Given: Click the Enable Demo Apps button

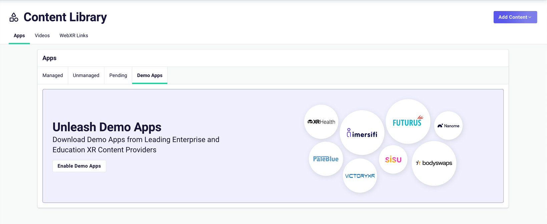Looking at the screenshot, I should 79,166.
